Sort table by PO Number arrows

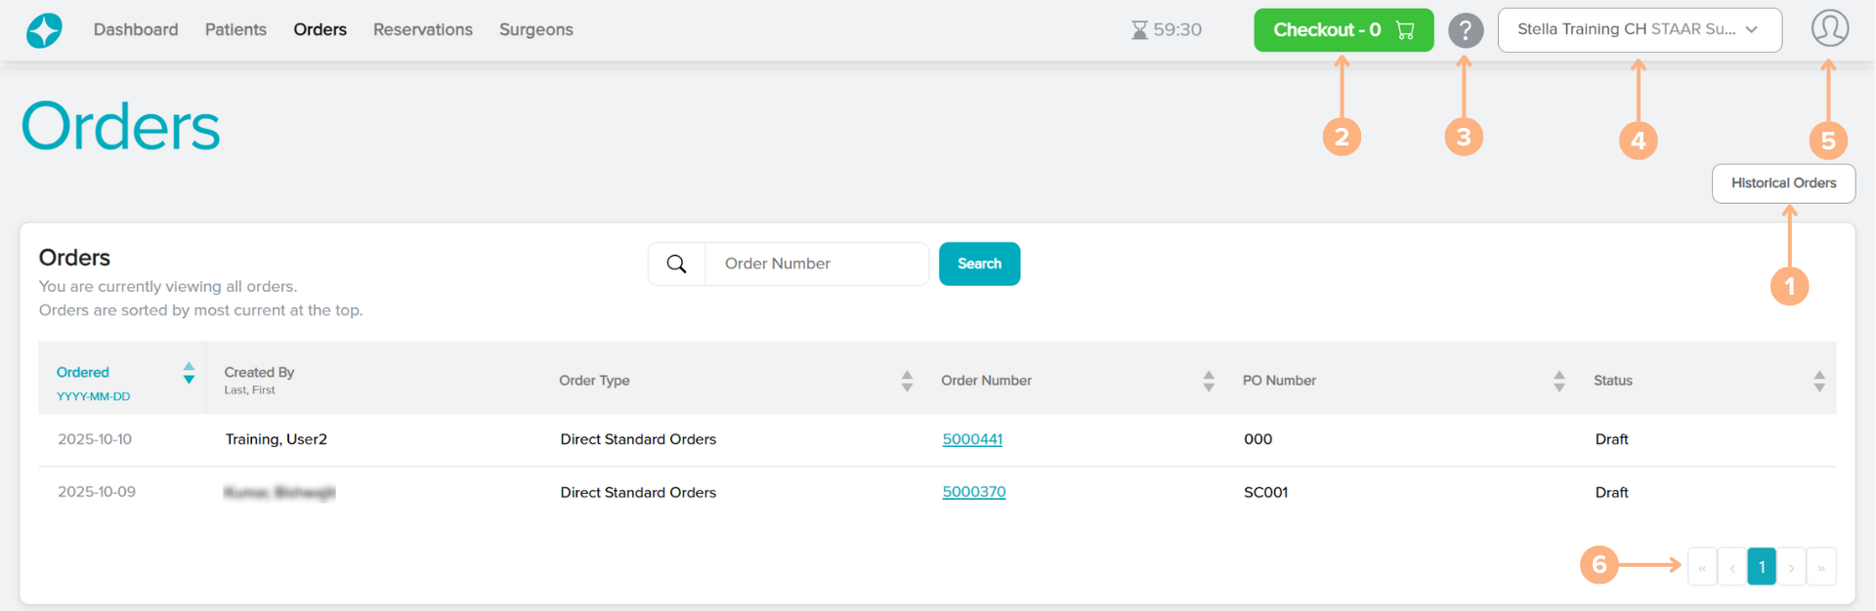click(1558, 381)
